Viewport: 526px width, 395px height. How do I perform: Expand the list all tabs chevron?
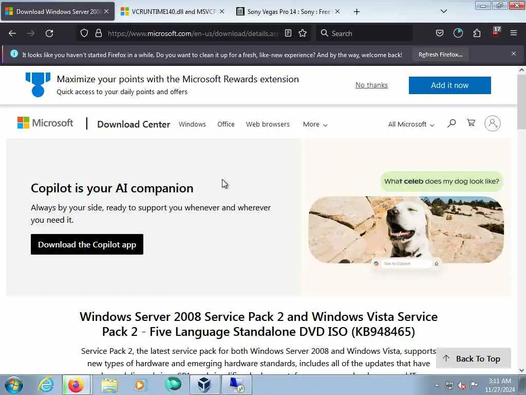coord(443,11)
